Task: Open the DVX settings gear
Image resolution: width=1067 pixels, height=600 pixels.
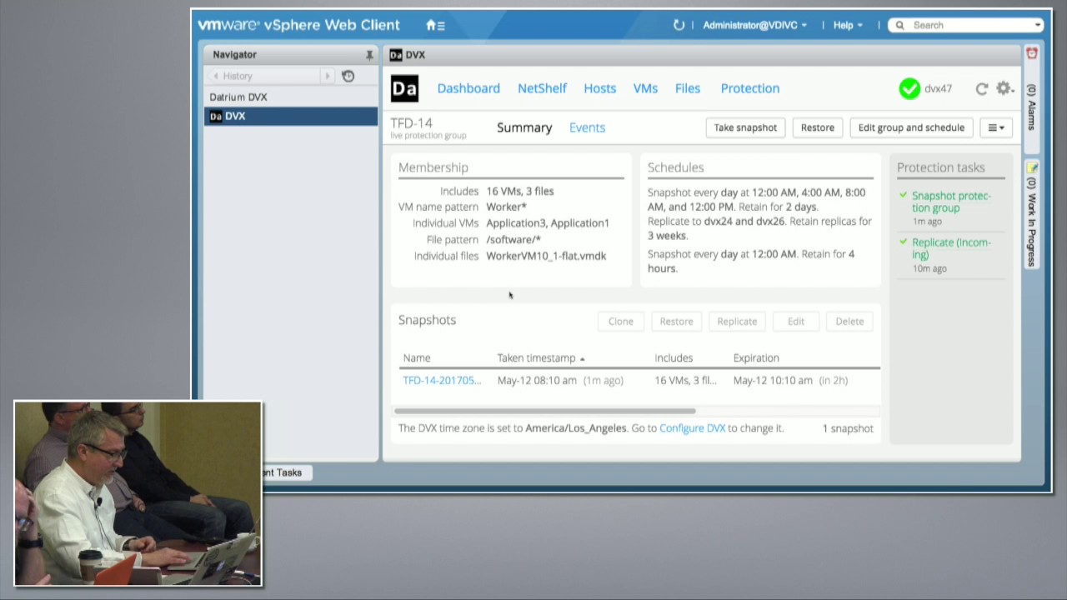Action: tap(1004, 88)
